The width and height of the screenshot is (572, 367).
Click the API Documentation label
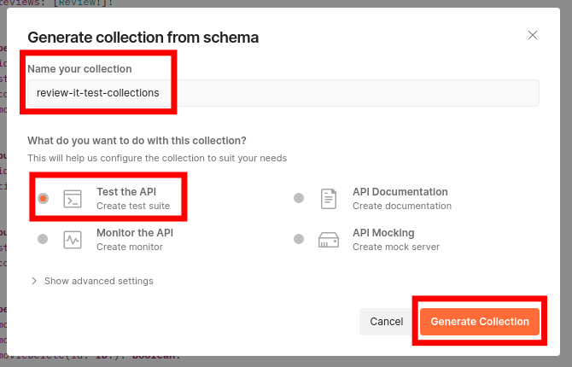point(400,192)
